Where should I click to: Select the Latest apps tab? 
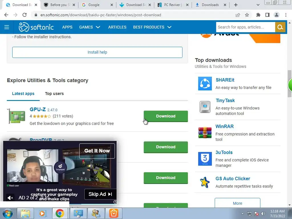[23, 94]
